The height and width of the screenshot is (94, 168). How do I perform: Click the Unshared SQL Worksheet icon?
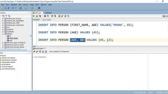pyautogui.click(x=59, y=16)
